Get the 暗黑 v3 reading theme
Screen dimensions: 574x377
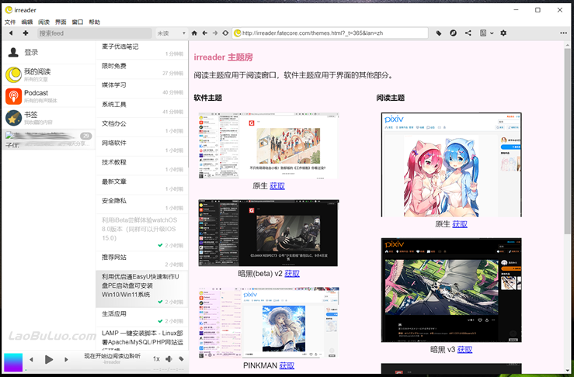(x=465, y=350)
